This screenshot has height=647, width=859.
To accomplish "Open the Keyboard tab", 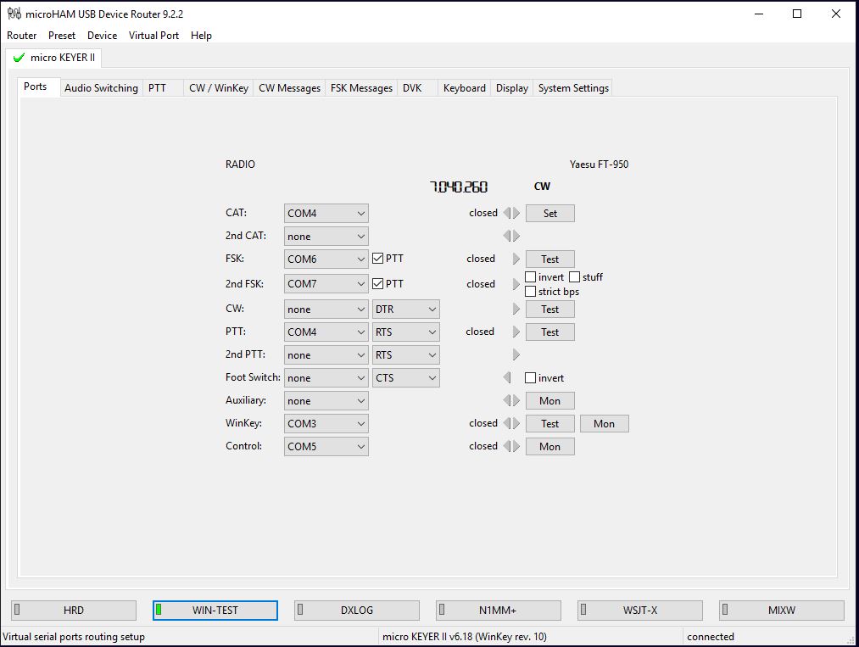I will click(465, 88).
